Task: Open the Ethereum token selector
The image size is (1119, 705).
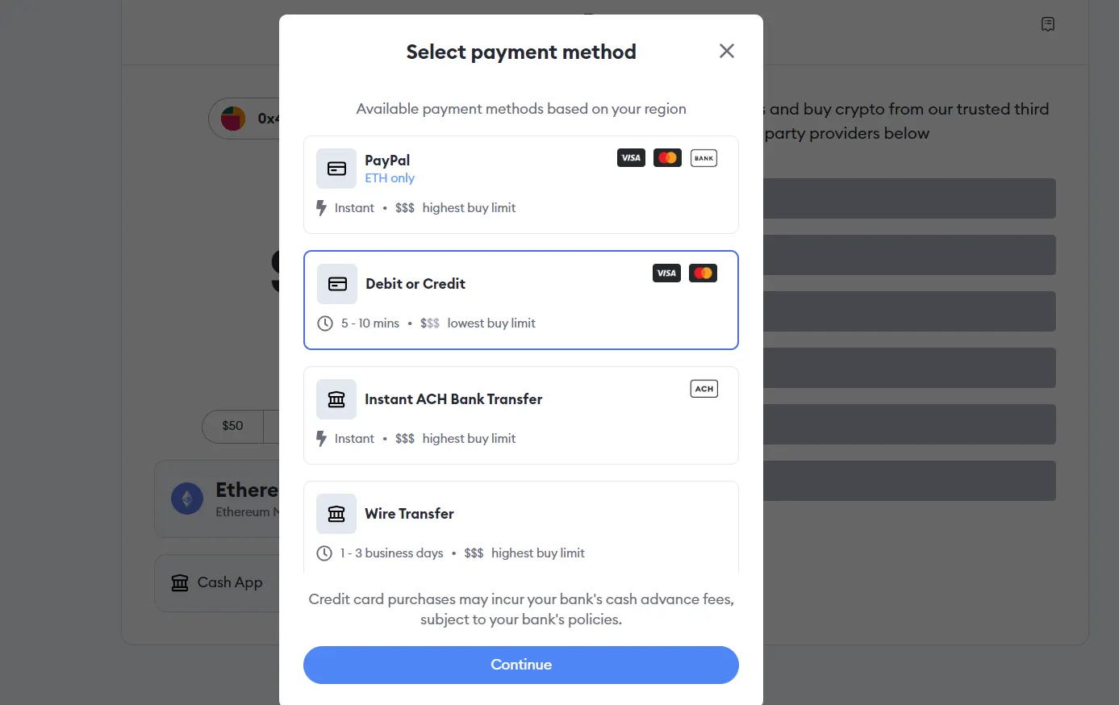Action: (x=218, y=499)
